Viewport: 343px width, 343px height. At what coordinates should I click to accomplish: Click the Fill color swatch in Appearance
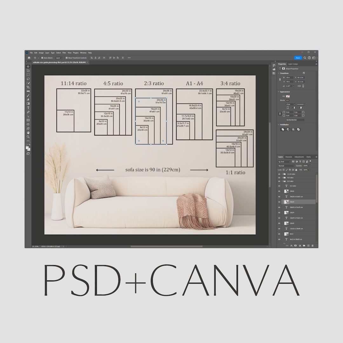point(288,97)
